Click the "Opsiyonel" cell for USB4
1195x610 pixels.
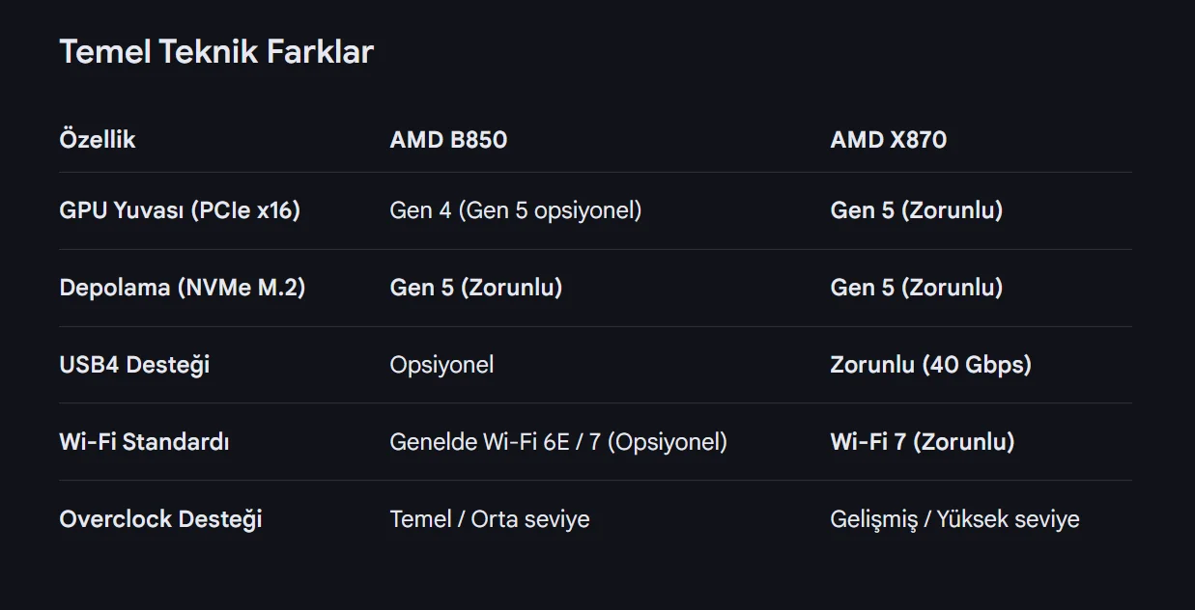click(x=441, y=365)
